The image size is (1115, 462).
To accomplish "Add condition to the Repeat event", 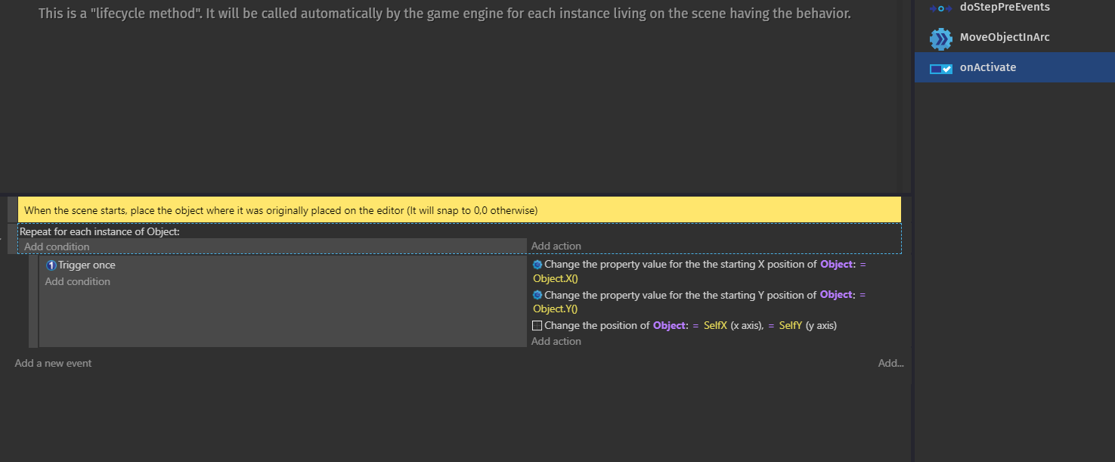I will pyautogui.click(x=57, y=247).
